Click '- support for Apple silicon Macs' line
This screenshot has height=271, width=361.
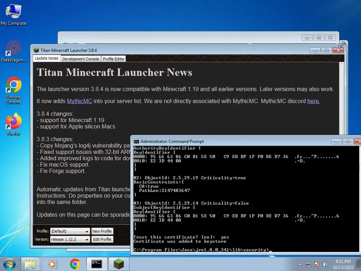point(76,127)
